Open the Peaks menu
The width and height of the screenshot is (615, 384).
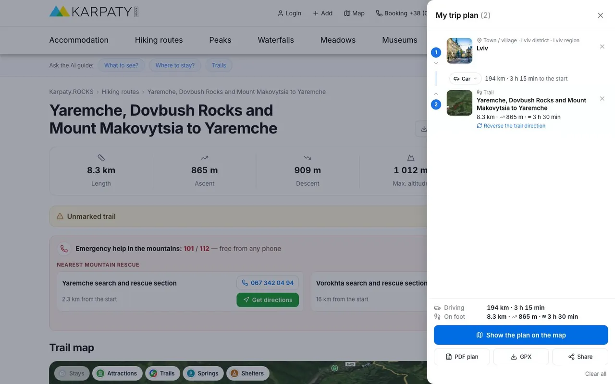[220, 40]
